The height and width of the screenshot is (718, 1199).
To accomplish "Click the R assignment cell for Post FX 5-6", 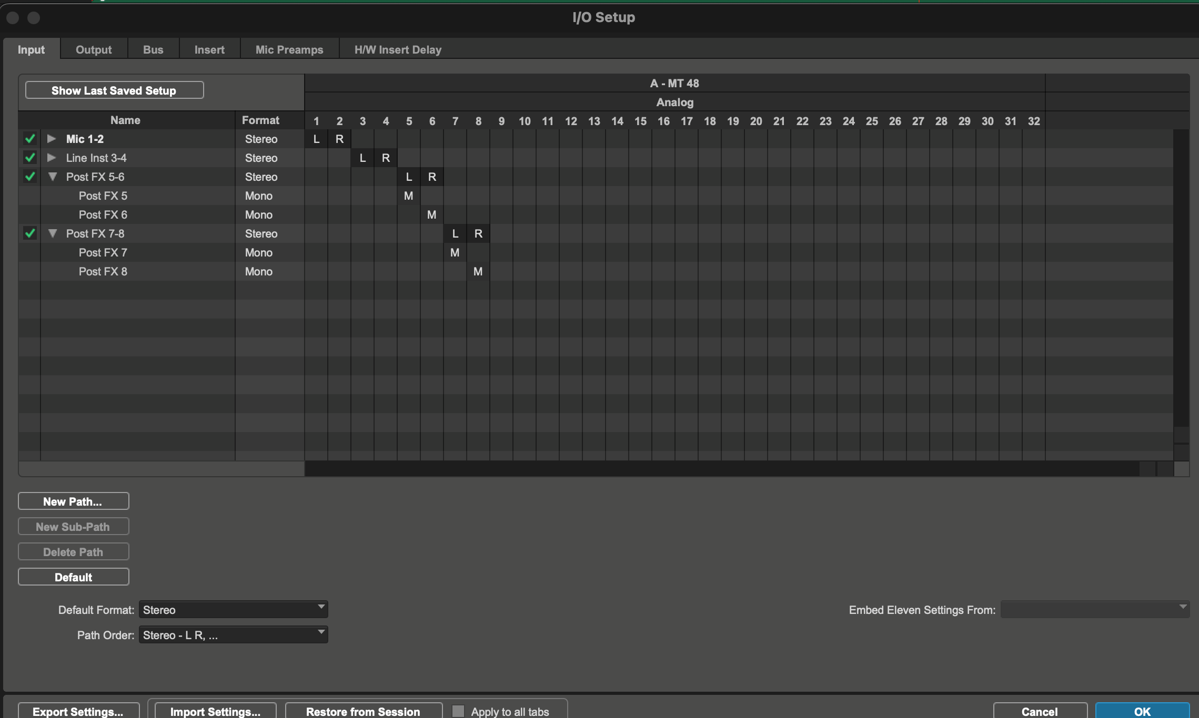I will [x=432, y=177].
